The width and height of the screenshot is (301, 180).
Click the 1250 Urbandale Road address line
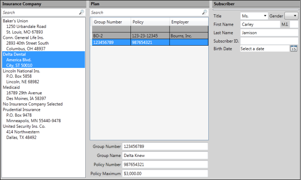point(26,27)
